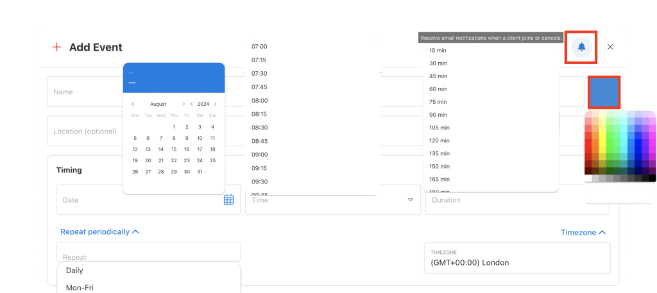Select Mon-Fri repeat option

(80, 288)
